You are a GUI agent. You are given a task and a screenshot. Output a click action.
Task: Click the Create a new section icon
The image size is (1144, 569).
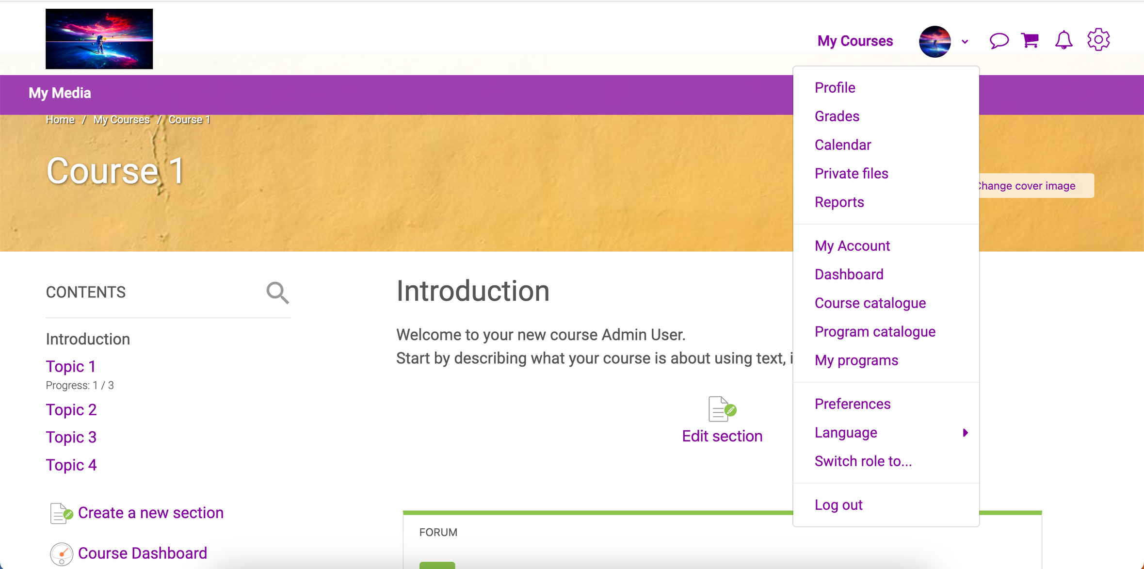[x=61, y=513]
